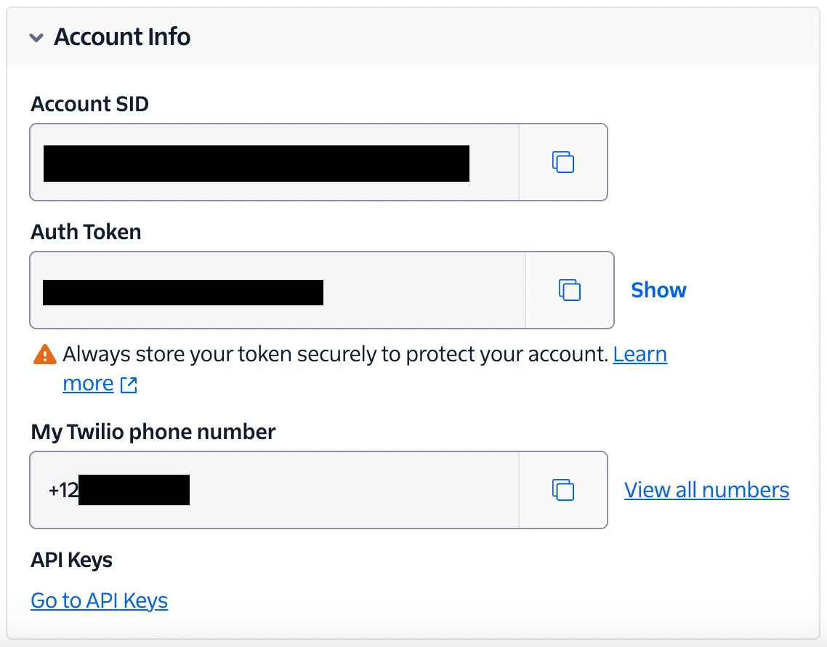This screenshot has width=827, height=647.
Task: Copy the Twilio phone number
Action: click(x=563, y=490)
